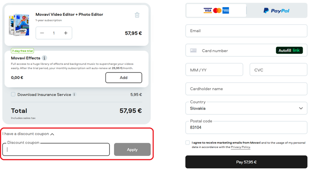Open Movavi Effects info tooltip icon

click(44, 58)
